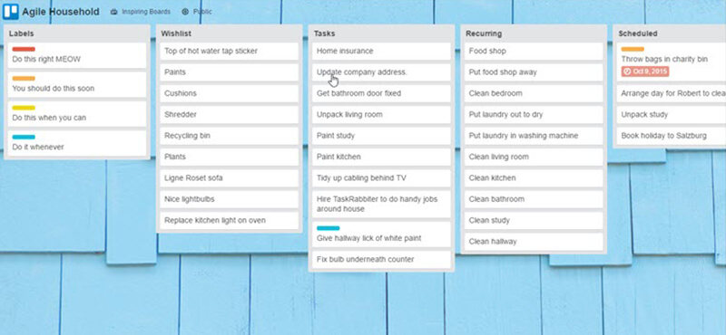Image resolution: width=726 pixels, height=335 pixels.
Task: Open the Put food shop away card
Action: pyautogui.click(x=534, y=72)
